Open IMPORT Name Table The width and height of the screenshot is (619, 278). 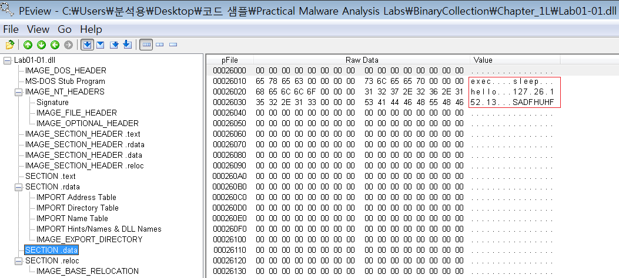coord(72,218)
